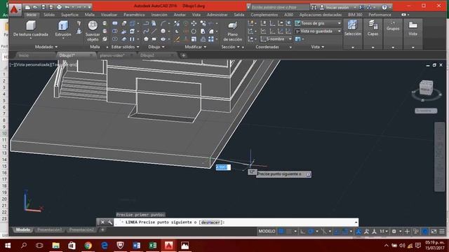
Task: Click the search keyword input field
Action: coord(280,7)
